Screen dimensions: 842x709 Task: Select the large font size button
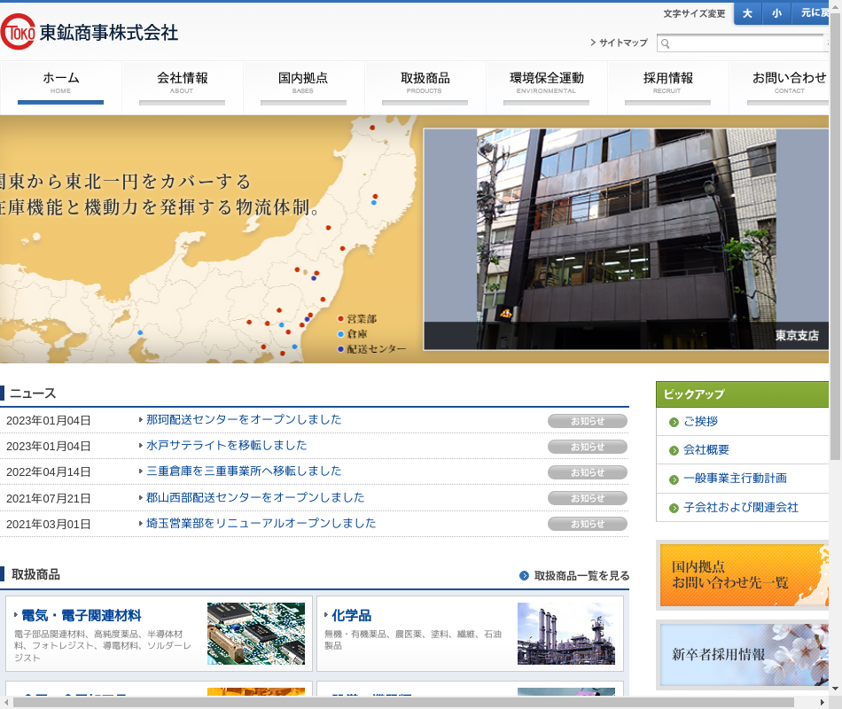point(747,13)
